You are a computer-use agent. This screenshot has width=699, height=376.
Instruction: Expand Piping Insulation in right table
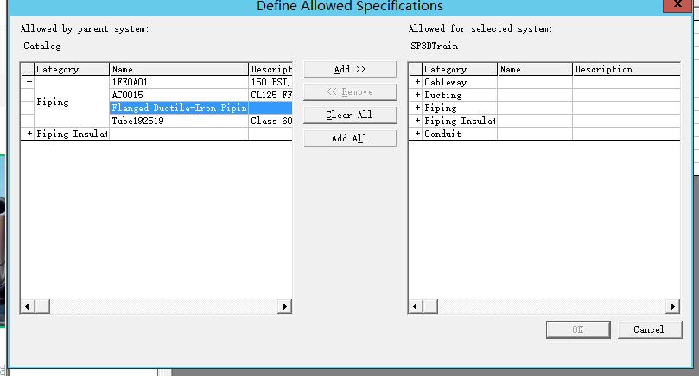pos(417,121)
